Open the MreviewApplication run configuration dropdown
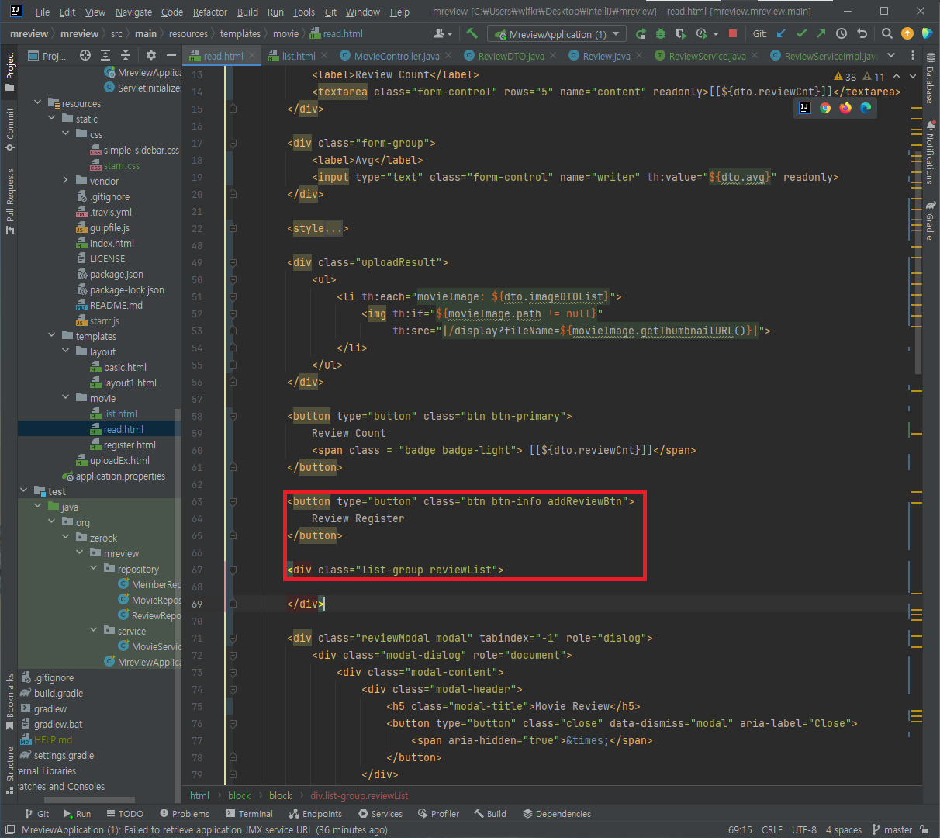Viewport: 940px width, 838px height. tap(557, 34)
